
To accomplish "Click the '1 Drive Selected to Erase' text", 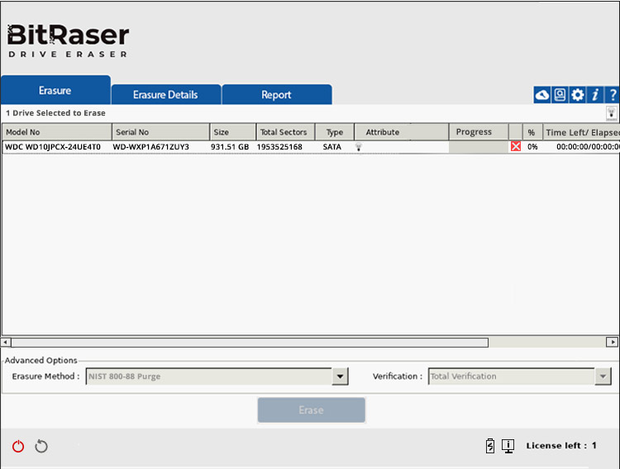I will coord(55,113).
